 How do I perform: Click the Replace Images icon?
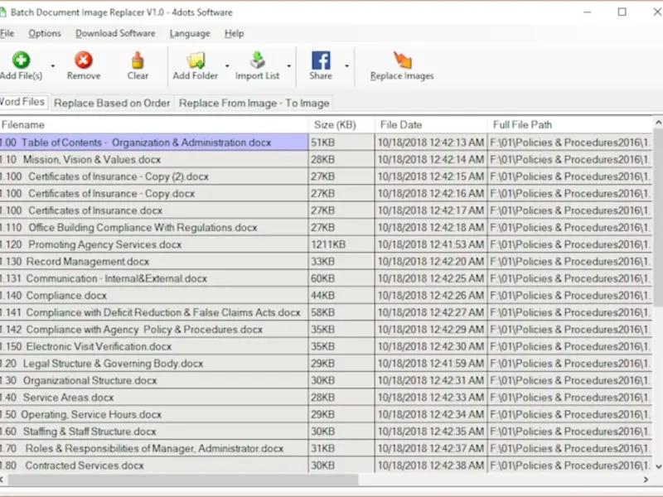pyautogui.click(x=402, y=60)
